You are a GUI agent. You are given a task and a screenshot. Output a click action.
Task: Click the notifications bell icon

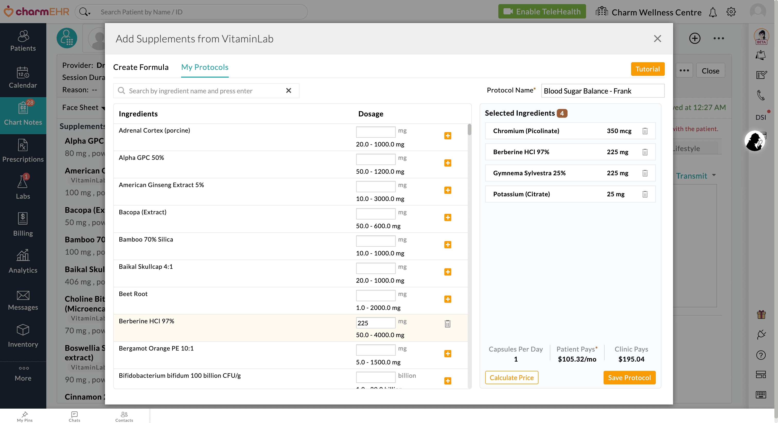[713, 12]
